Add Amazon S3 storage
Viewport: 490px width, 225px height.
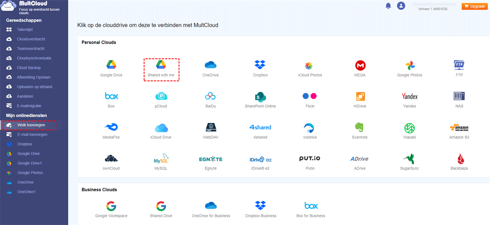459,131
